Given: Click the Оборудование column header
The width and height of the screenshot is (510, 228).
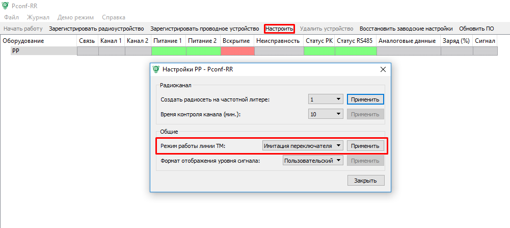Looking at the screenshot, I should tap(23, 41).
